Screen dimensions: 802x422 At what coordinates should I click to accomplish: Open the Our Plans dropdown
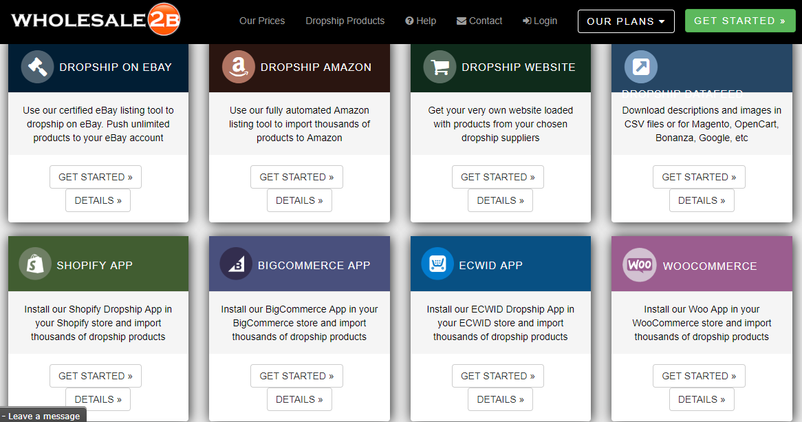pos(626,21)
